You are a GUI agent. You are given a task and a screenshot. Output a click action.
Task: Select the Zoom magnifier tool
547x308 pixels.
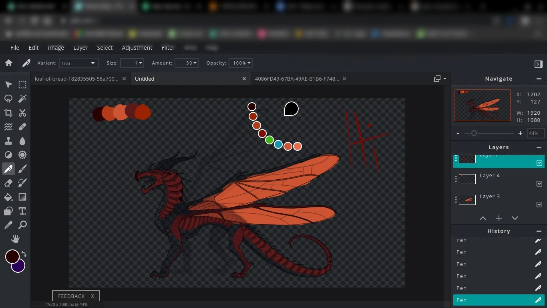[22, 225]
